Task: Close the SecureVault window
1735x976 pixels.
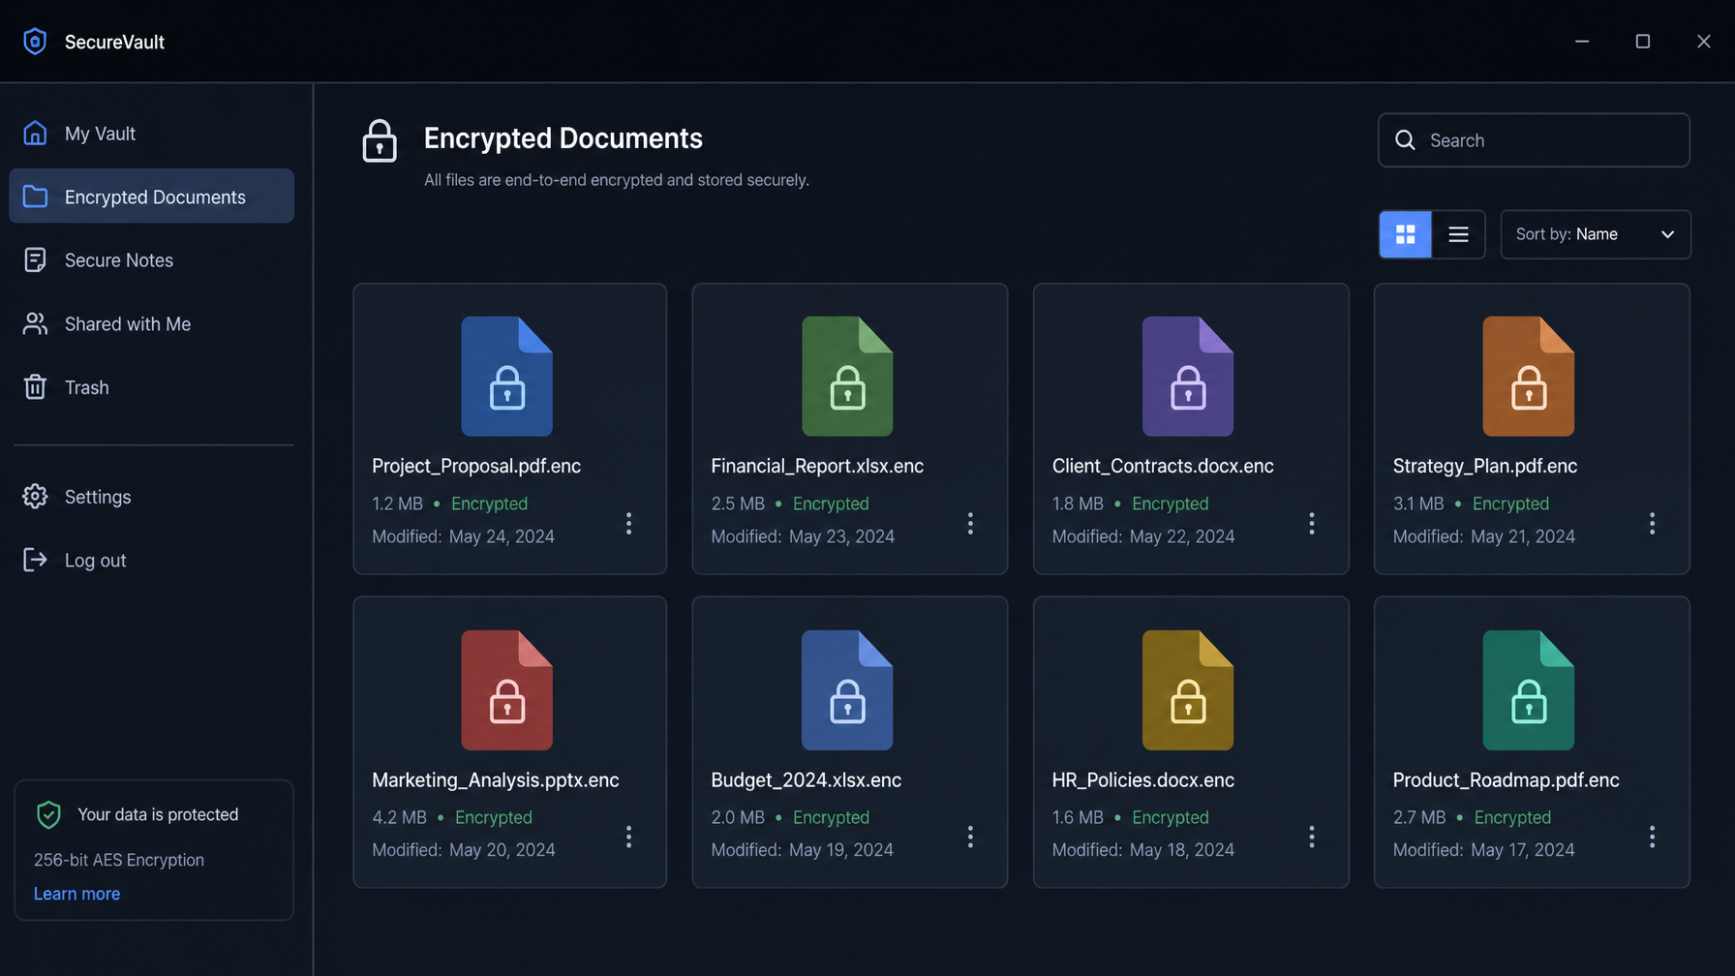Action: tap(1704, 42)
